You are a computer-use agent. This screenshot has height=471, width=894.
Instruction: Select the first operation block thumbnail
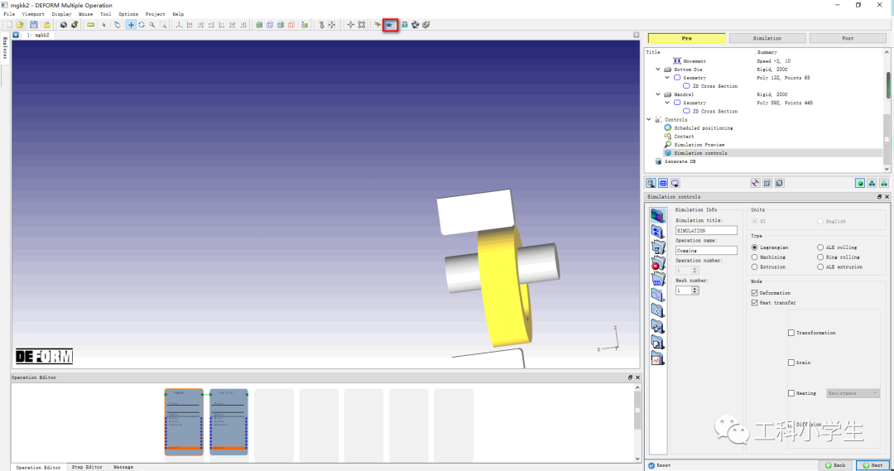[184, 422]
